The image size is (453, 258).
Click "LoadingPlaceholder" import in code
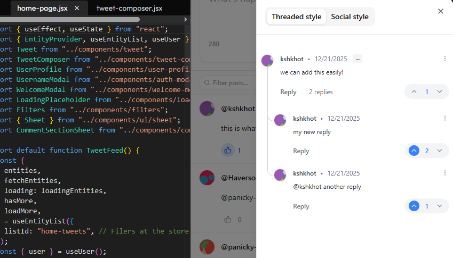tap(53, 100)
